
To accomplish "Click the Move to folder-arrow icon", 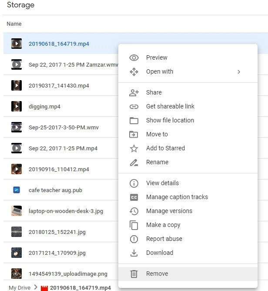I will pyautogui.click(x=134, y=134).
